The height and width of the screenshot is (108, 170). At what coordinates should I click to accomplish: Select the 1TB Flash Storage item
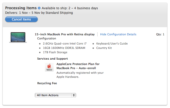55,52
